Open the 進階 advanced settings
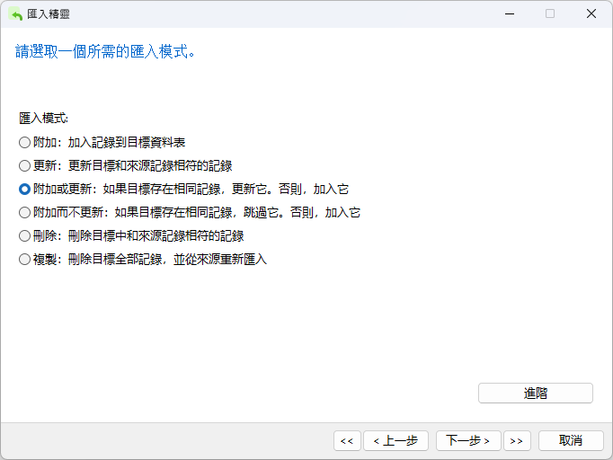613x460 pixels. 535,393
